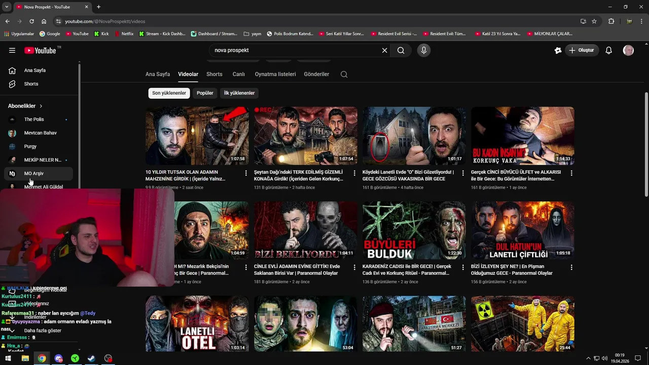Screen dimensions: 649x365
Task: Open more options for CİNLE EVLİ ADAMIN video
Action: (354, 267)
